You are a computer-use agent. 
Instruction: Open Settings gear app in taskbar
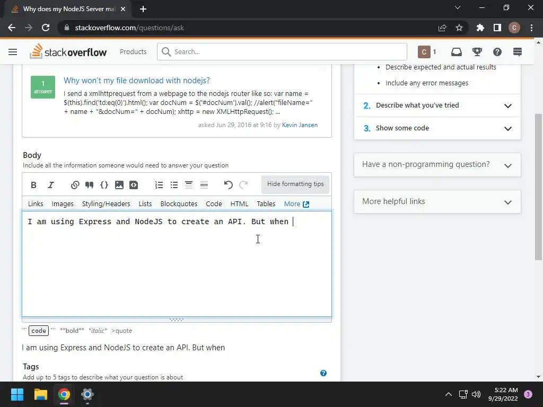click(87, 394)
